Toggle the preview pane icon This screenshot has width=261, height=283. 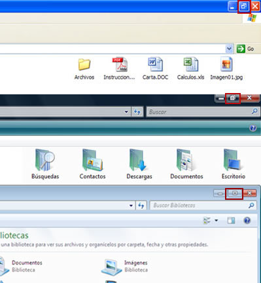[x=231, y=221]
